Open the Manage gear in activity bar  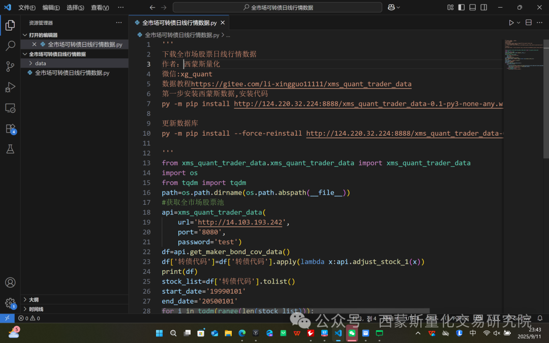[10, 303]
